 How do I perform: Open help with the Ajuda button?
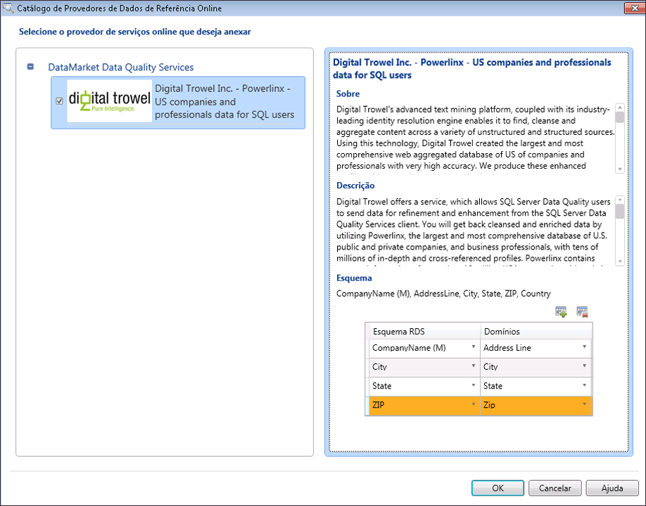(x=612, y=488)
